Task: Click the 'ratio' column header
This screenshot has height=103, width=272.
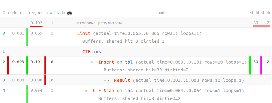Action: (x=61, y=13)
